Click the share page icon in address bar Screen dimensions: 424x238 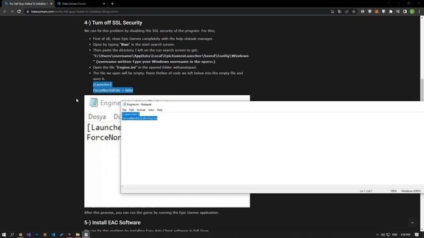[x=346, y=12]
